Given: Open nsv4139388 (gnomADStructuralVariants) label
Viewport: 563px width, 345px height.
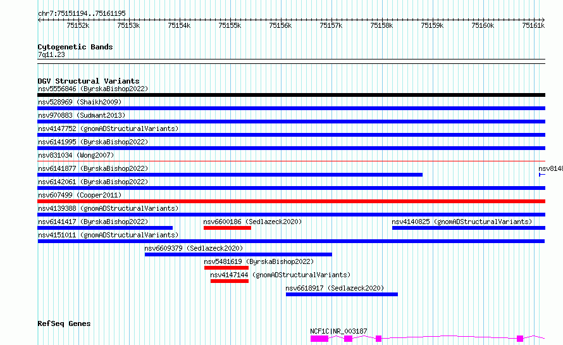Looking at the screenshot, I should pyautogui.click(x=108, y=208).
